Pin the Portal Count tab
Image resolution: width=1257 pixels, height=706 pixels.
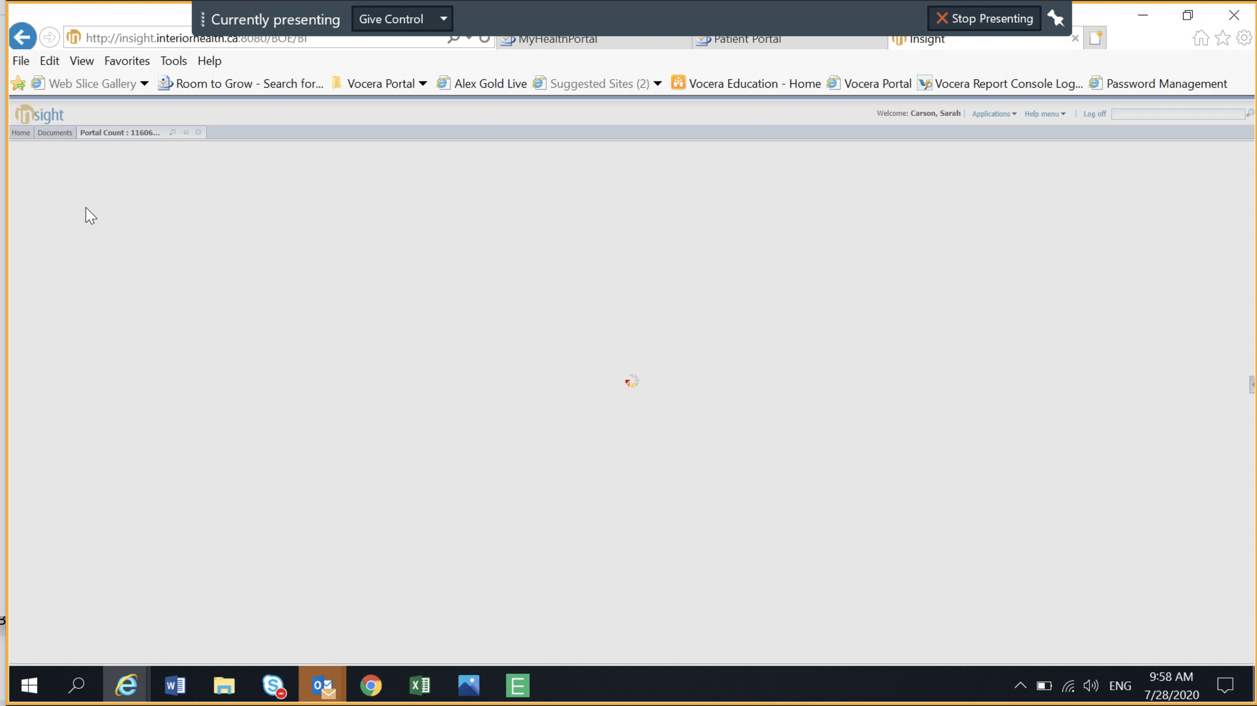click(x=186, y=132)
